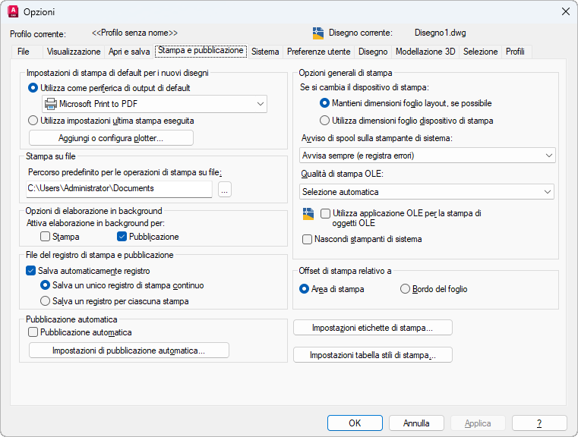This screenshot has height=437, width=578.
Task: Click the printer icon for Microsoft Print to PDF
Action: [x=50, y=103]
